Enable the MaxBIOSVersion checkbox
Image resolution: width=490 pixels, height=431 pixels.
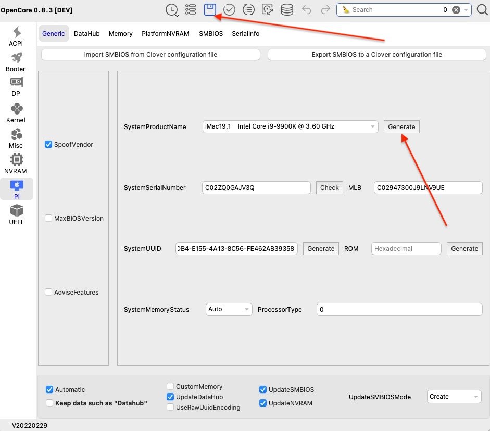[x=48, y=218]
